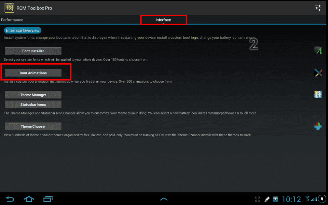Tap the fullscreen expand arrows icon

(x=258, y=199)
